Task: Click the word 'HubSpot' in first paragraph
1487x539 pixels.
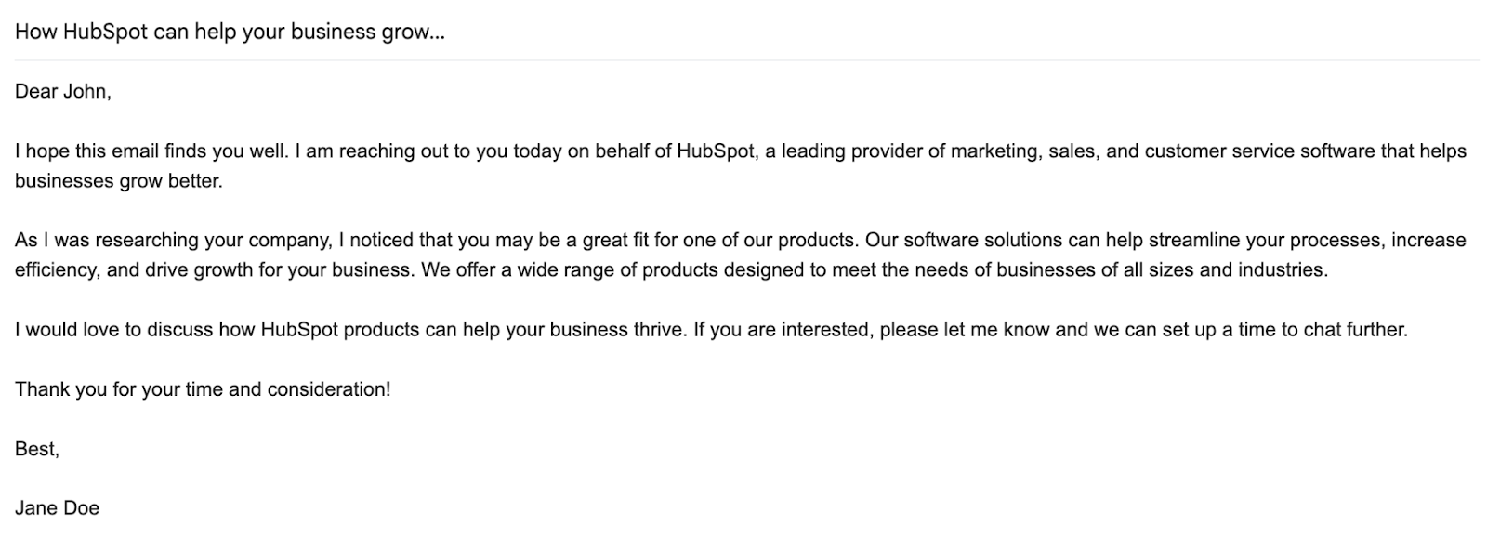Action: tap(716, 151)
